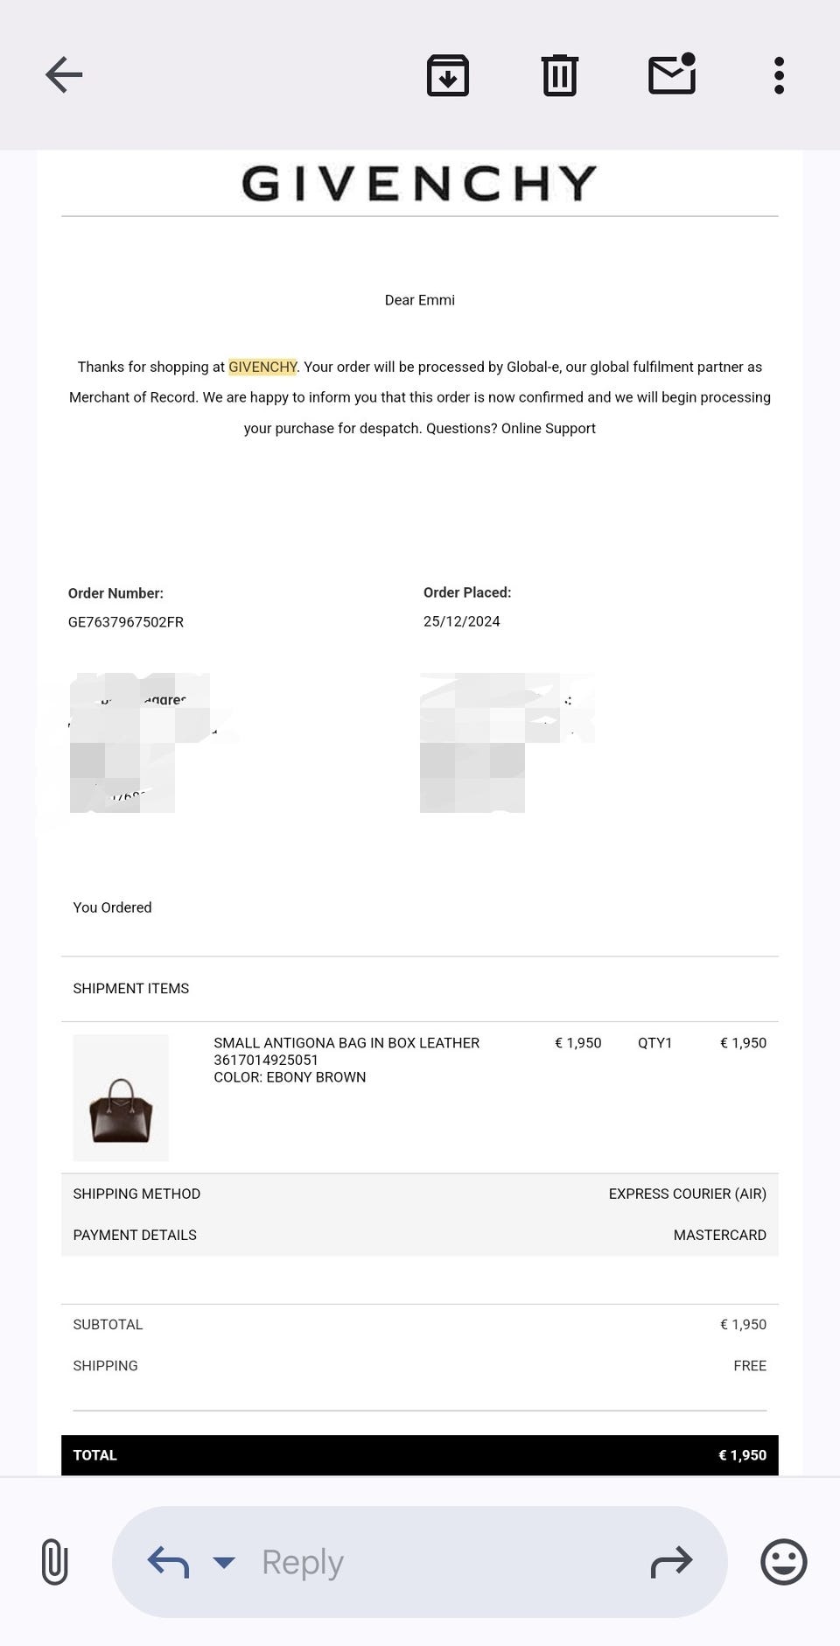Tap the Express Courier (Air) shipping method

click(x=687, y=1194)
